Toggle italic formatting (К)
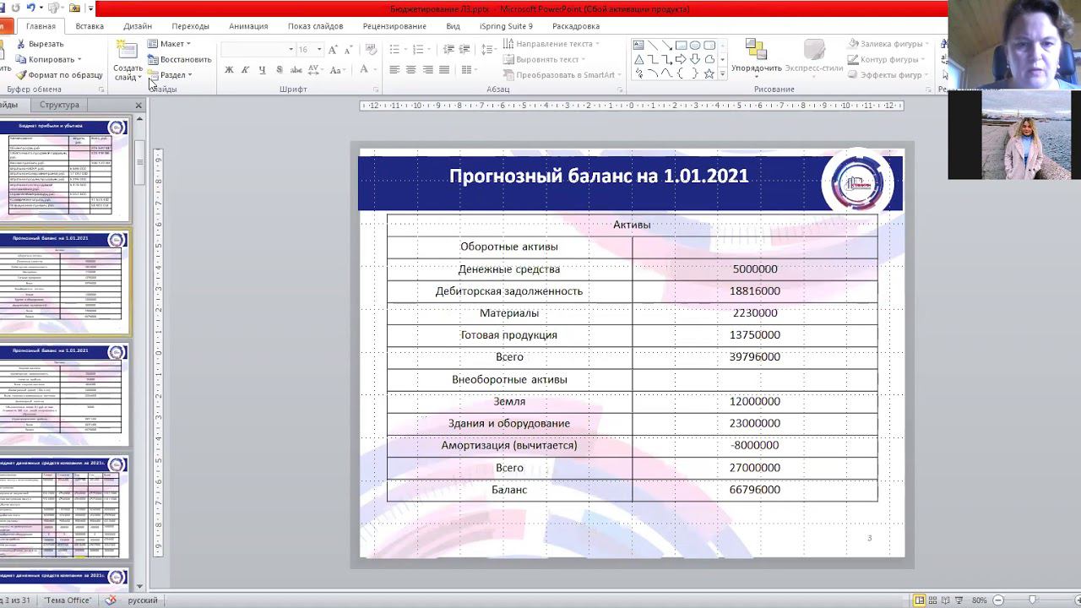 coord(245,70)
